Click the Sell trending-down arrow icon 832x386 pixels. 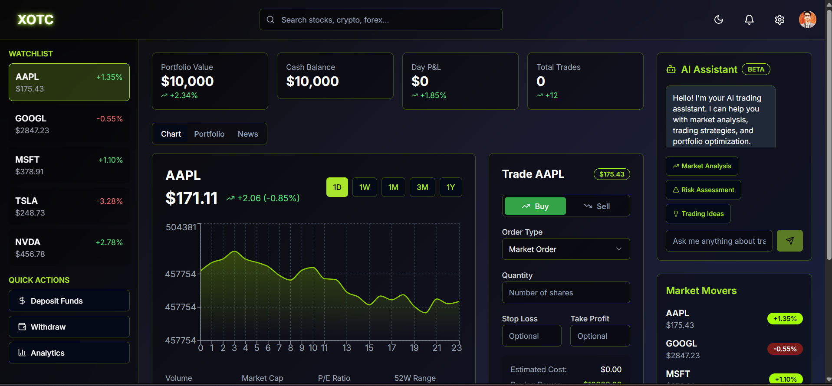point(588,206)
